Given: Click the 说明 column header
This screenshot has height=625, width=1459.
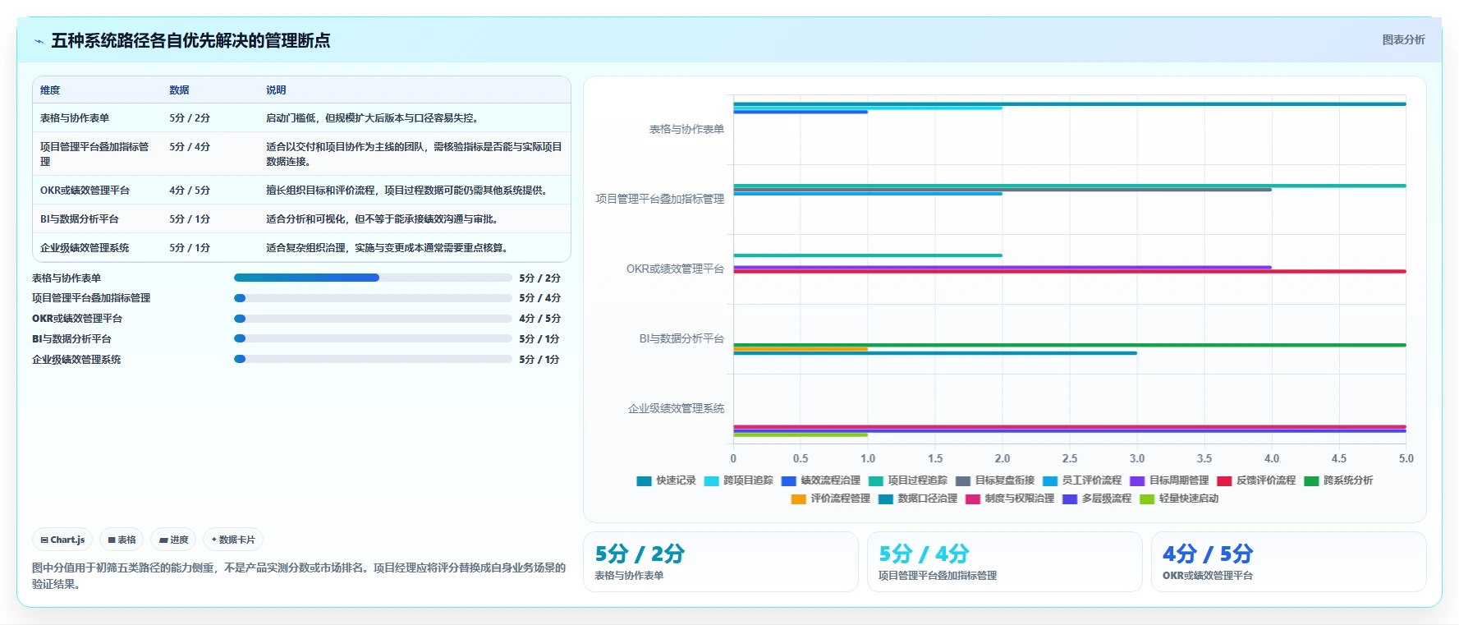Looking at the screenshot, I should 276,90.
